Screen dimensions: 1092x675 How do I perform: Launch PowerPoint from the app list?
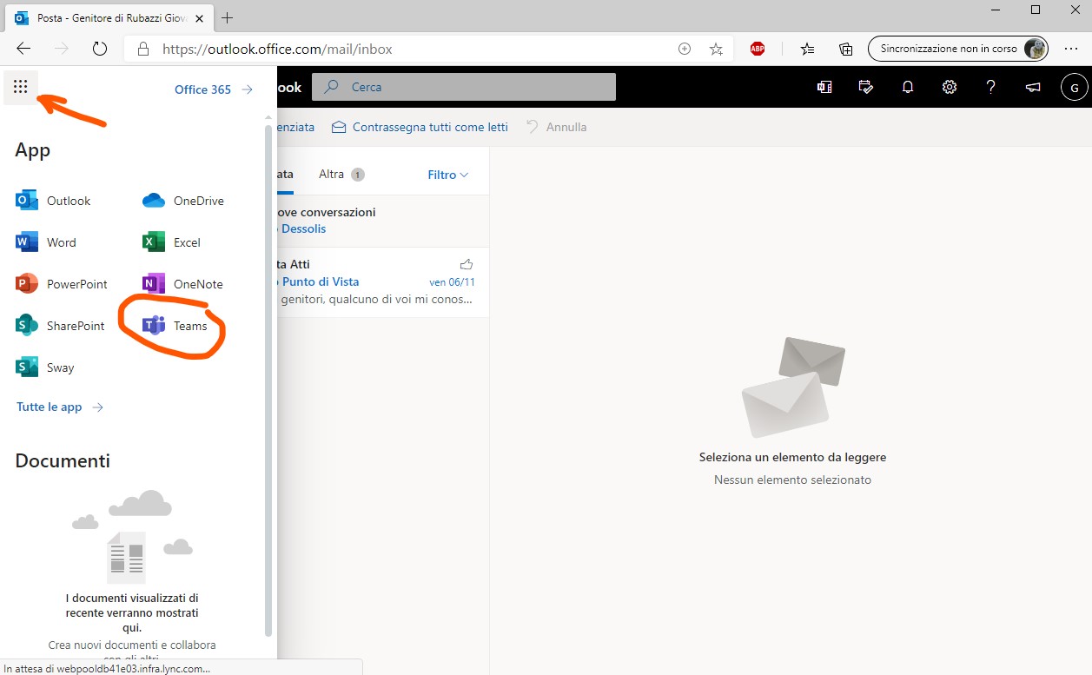point(62,284)
